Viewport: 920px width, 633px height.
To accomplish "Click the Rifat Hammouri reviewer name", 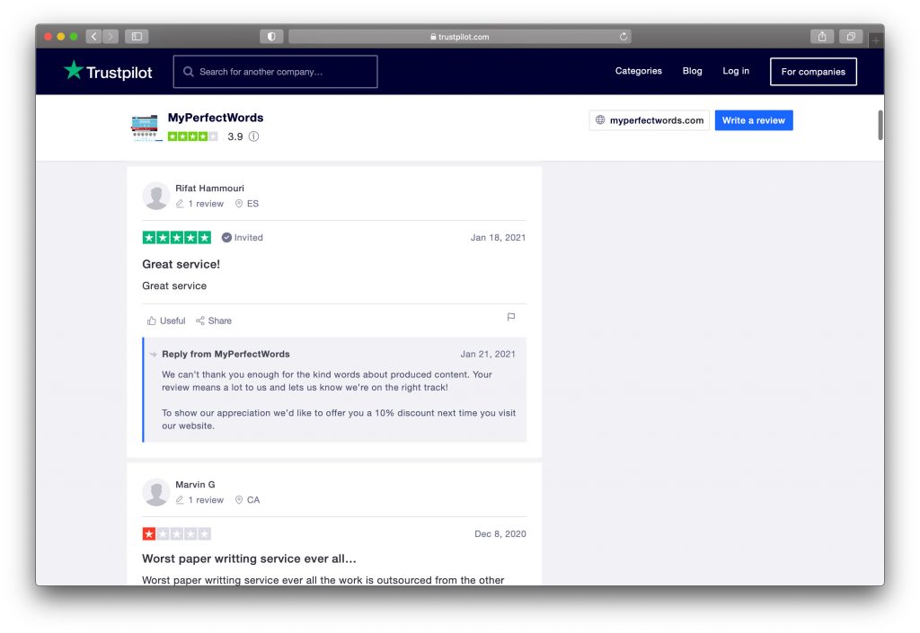I will point(209,189).
